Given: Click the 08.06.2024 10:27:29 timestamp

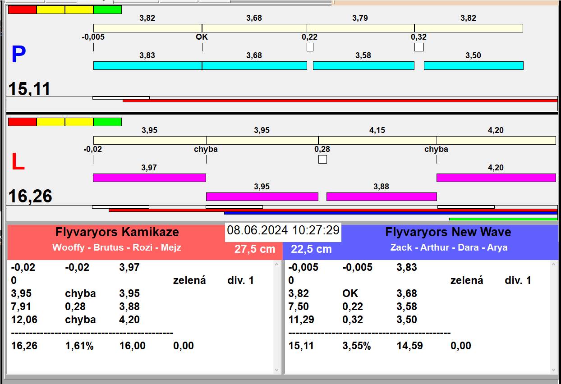Looking at the screenshot, I should [283, 230].
